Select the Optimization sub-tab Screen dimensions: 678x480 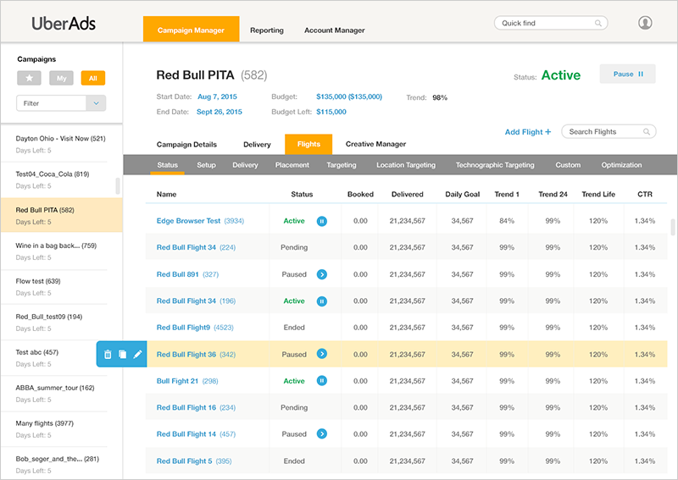(621, 165)
